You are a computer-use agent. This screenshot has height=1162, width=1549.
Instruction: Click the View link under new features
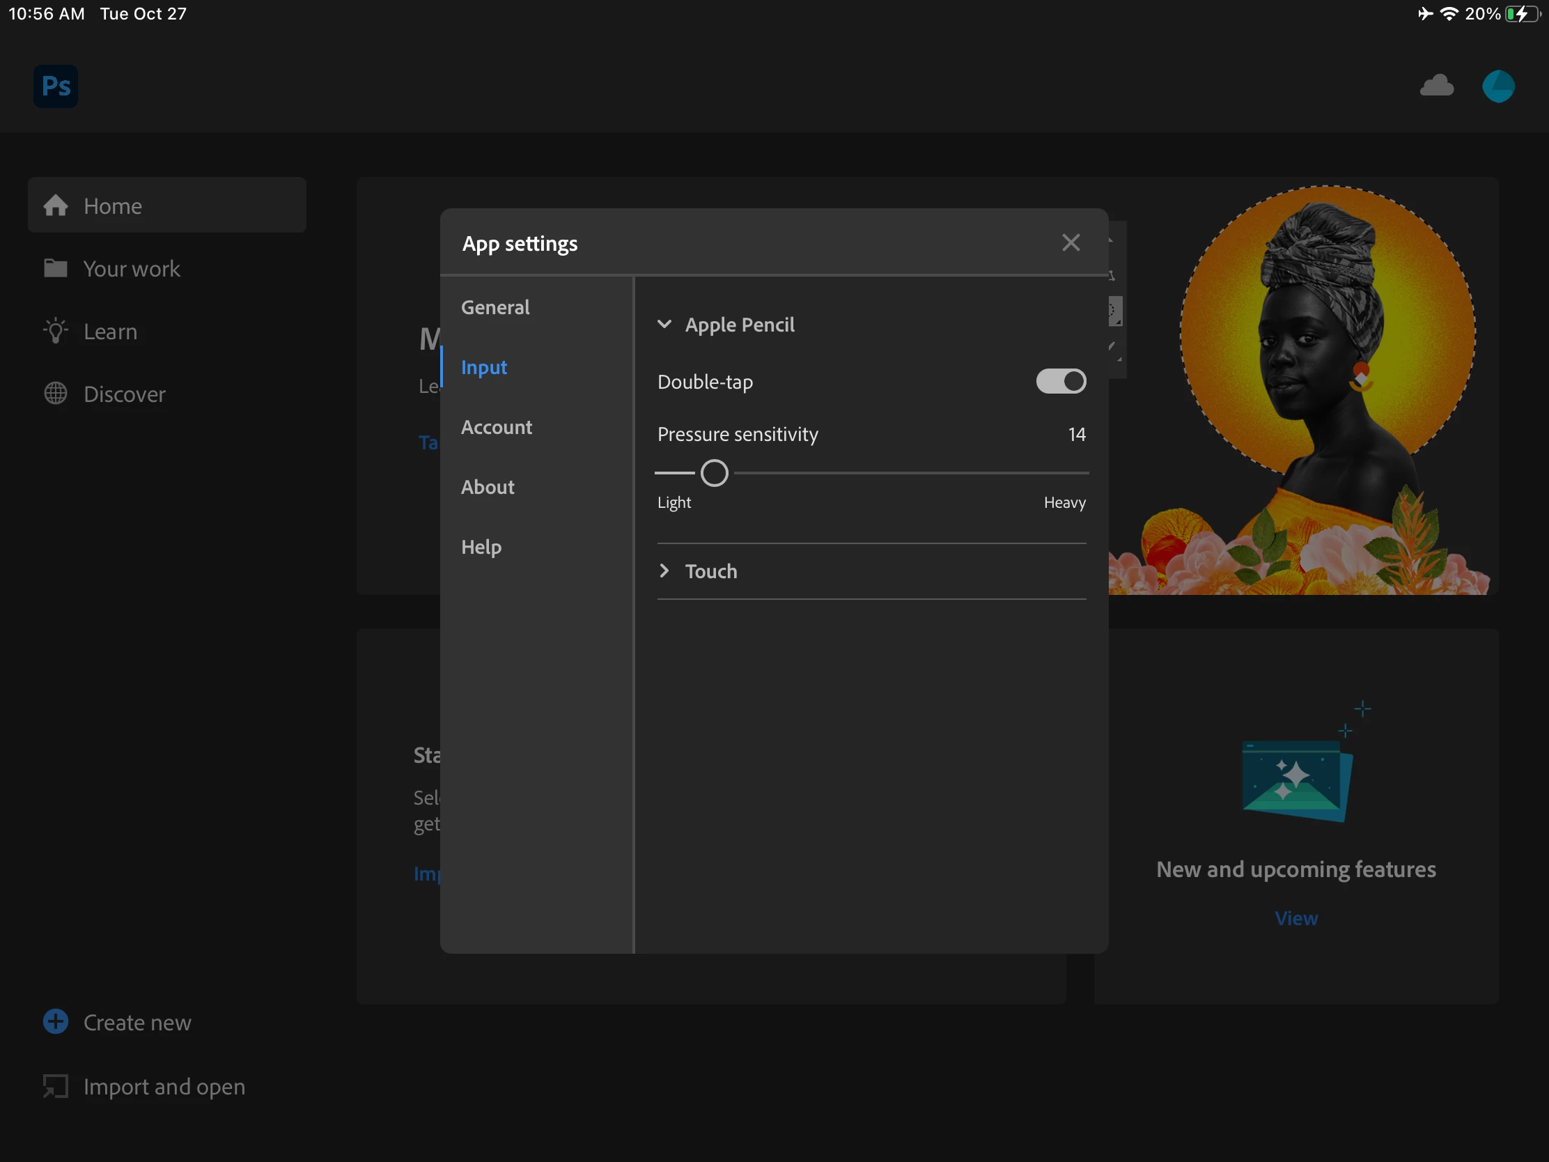click(x=1295, y=917)
